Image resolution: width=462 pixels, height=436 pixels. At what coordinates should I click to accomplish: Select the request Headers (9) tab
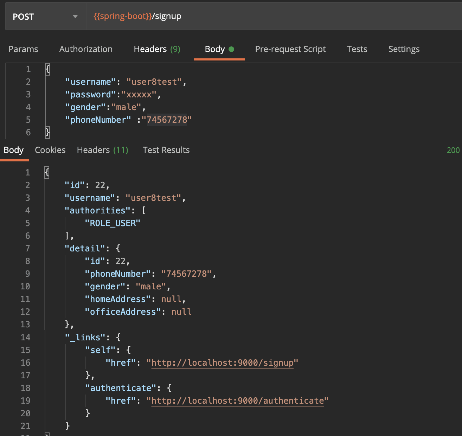[x=157, y=49]
